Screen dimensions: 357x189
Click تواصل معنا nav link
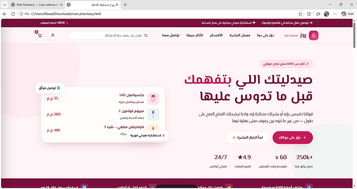171,35
